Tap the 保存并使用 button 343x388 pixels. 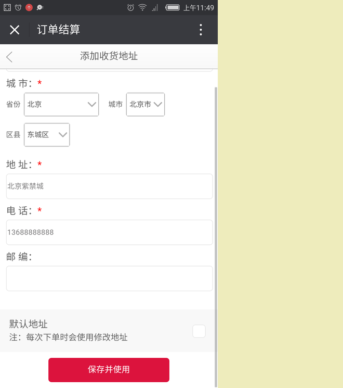pos(109,370)
